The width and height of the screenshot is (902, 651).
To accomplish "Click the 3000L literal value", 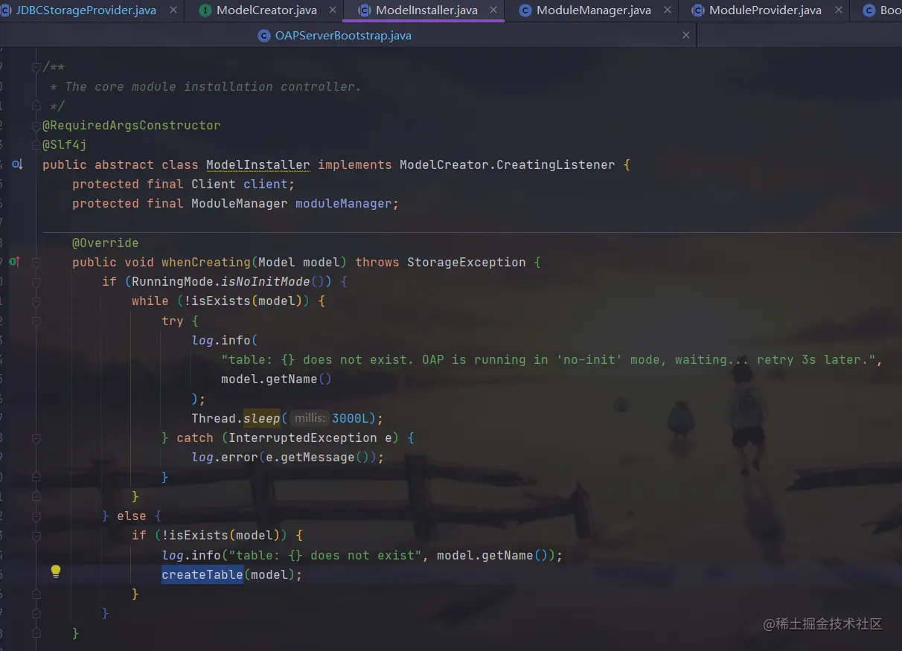I will (x=351, y=418).
